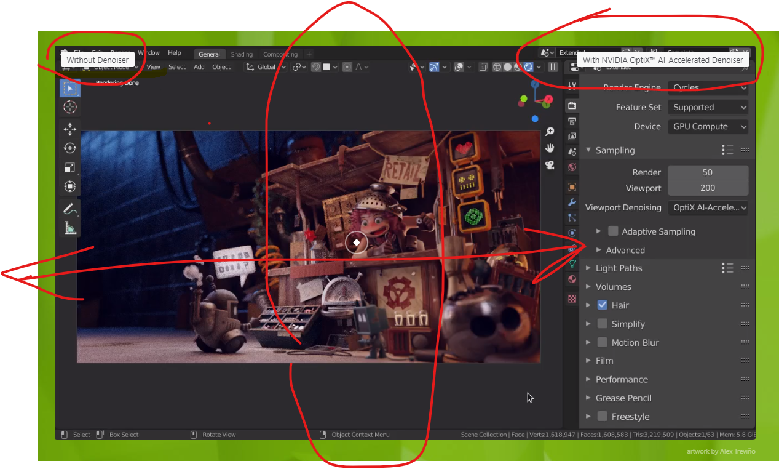Add a new workspace with plus button
The height and width of the screenshot is (469, 779).
(x=309, y=54)
